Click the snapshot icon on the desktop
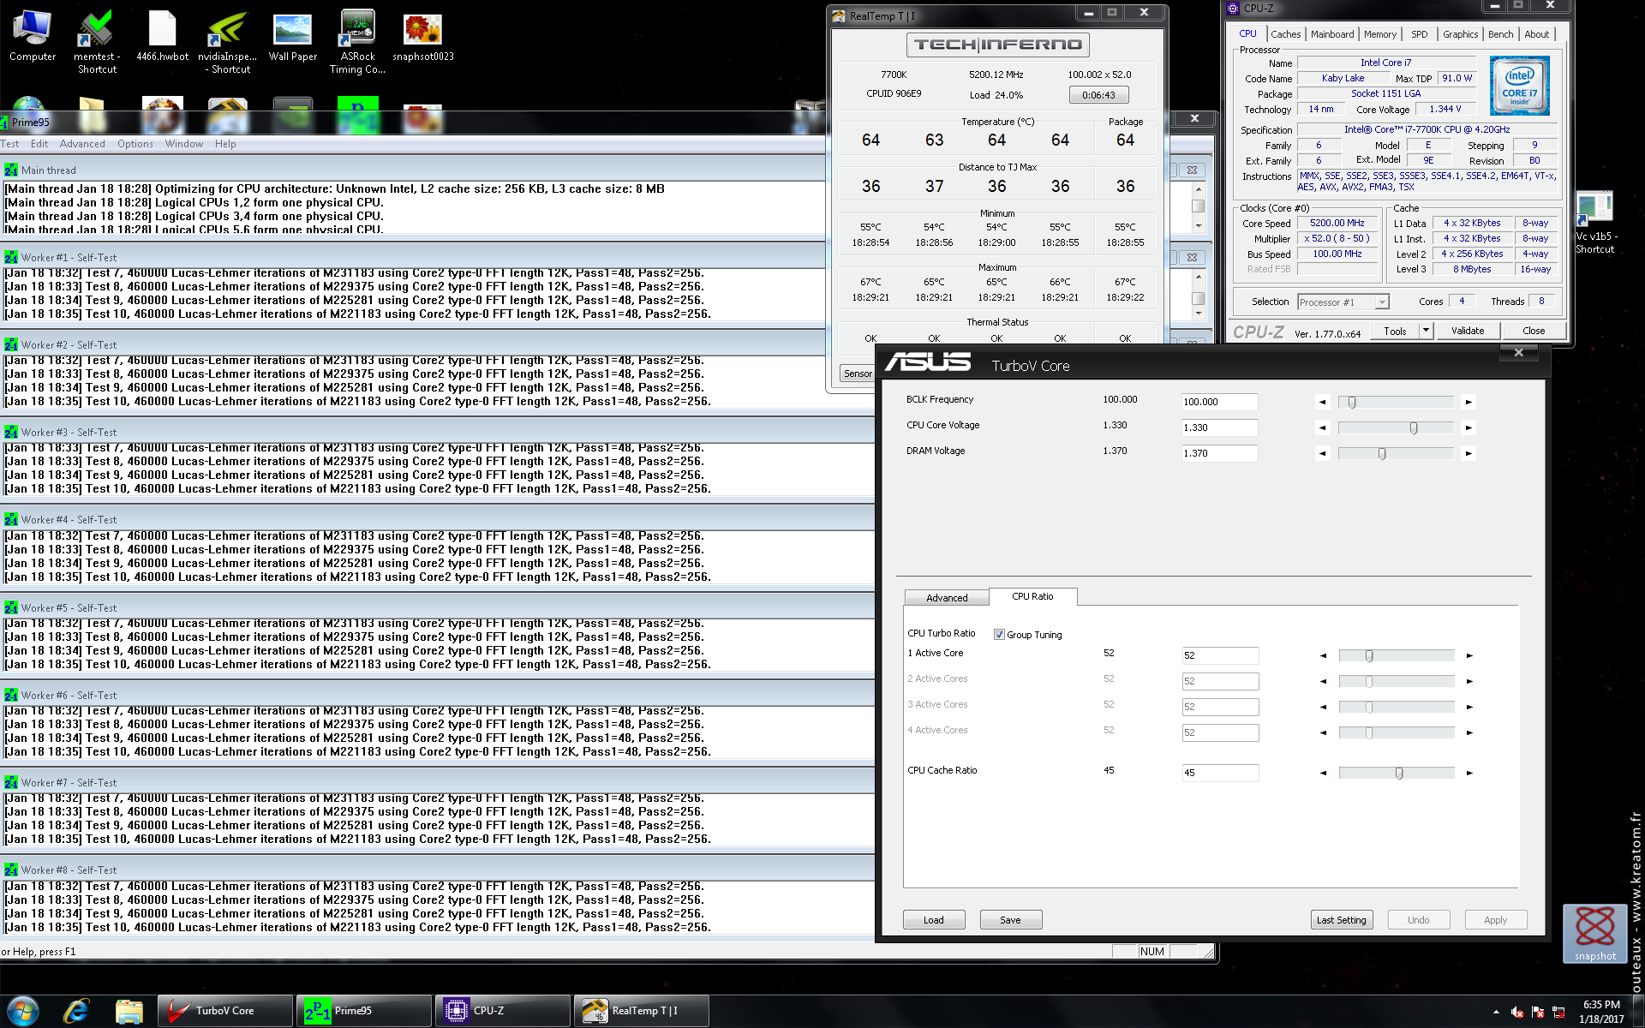This screenshot has height=1028, width=1645. pos(1594,933)
